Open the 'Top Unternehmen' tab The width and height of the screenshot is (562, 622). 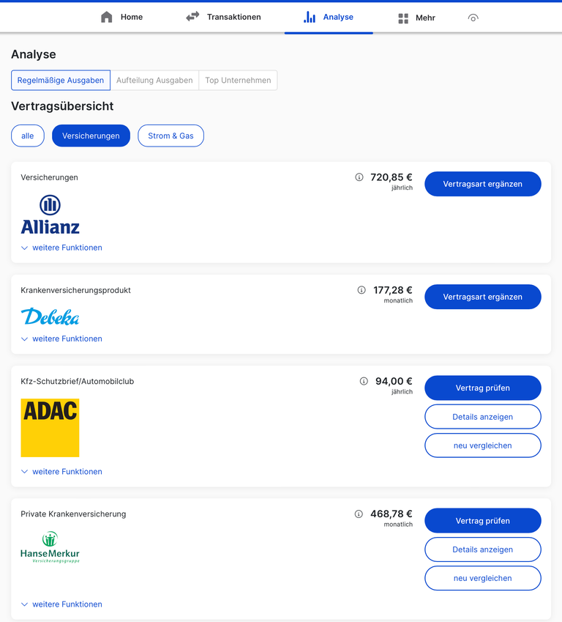click(238, 80)
